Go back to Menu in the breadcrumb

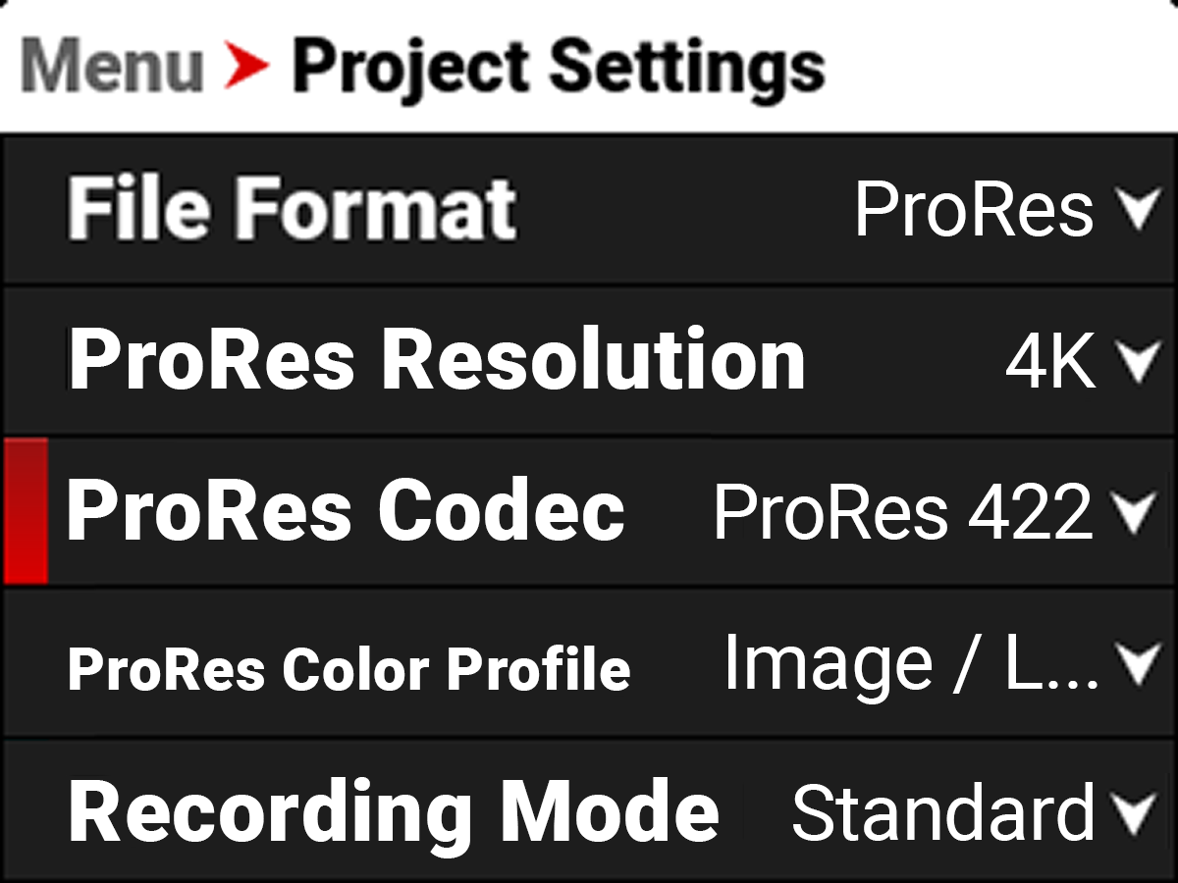(111, 66)
